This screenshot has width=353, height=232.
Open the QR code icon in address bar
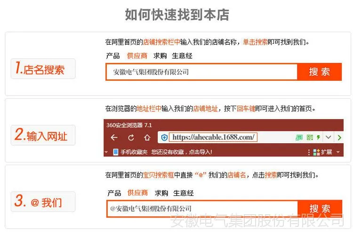(310, 138)
